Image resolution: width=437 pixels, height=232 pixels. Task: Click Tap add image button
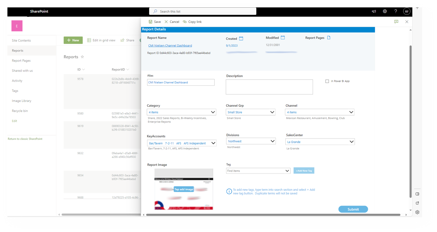click(184, 189)
